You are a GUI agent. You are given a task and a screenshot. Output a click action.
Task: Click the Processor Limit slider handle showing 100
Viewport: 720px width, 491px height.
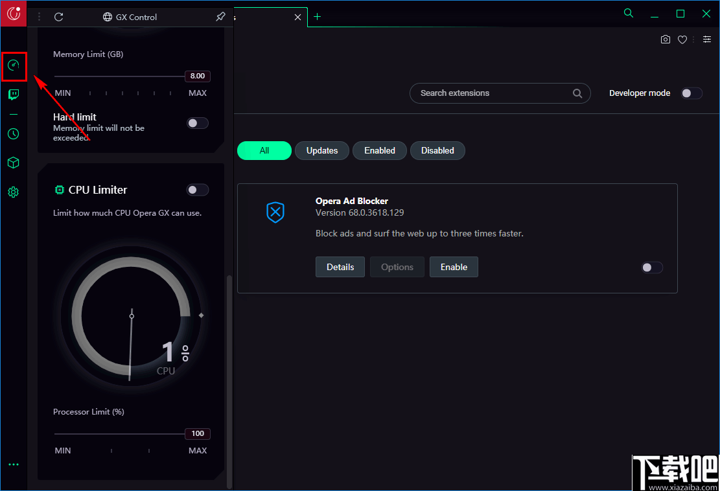pos(198,433)
